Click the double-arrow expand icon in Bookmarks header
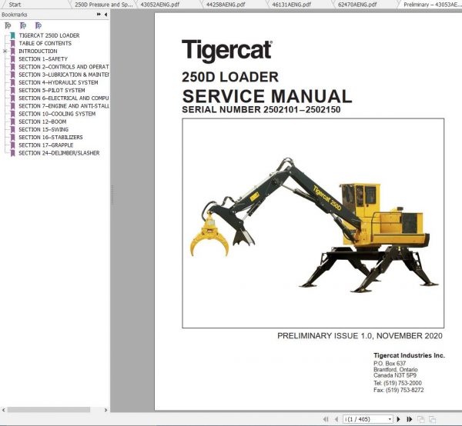Viewport: 462px width, 426px height. point(99,15)
